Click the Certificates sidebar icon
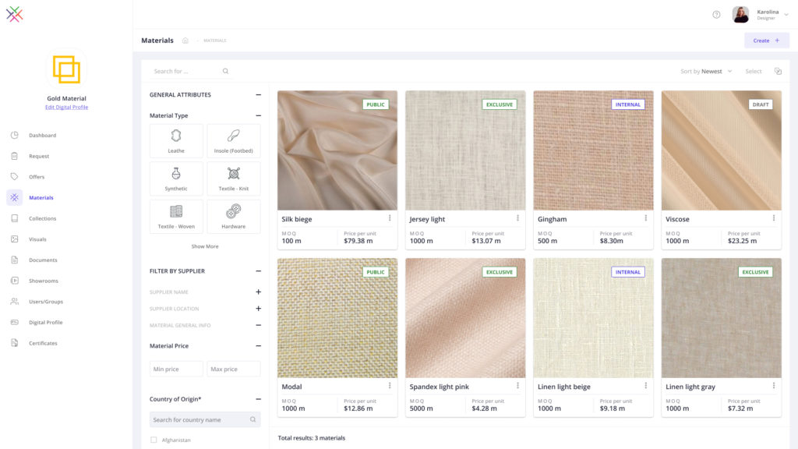This screenshot has height=449, width=798. (14, 343)
